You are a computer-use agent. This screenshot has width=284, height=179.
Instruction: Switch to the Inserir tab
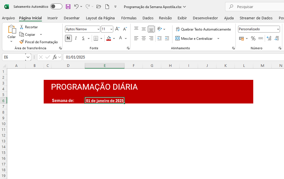click(53, 18)
